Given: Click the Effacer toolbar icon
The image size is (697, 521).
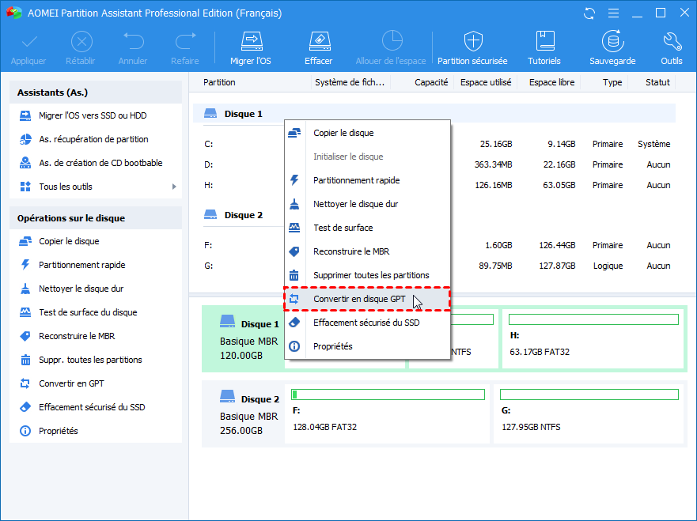Looking at the screenshot, I should point(318,41).
